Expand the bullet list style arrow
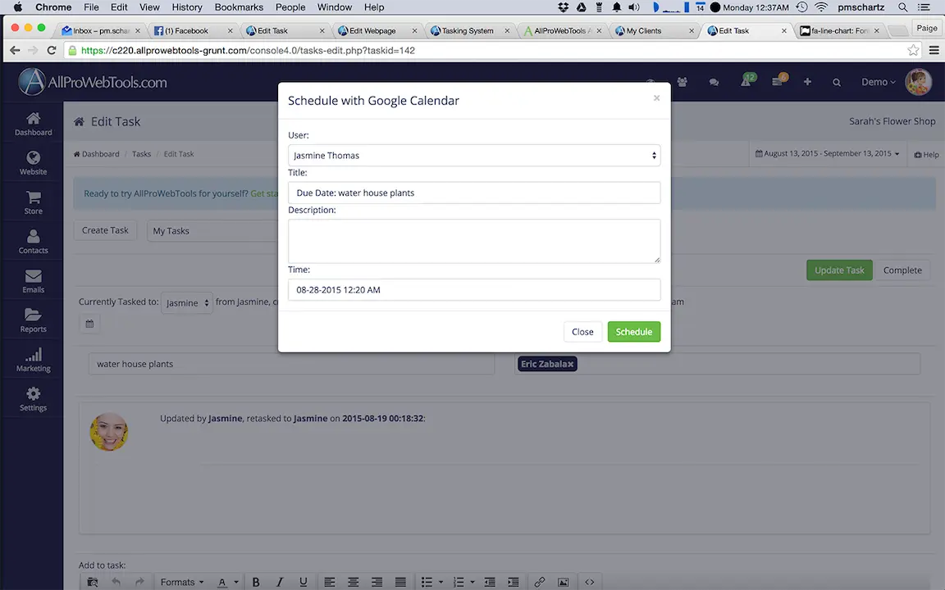Image resolution: width=945 pixels, height=590 pixels. [x=441, y=582]
